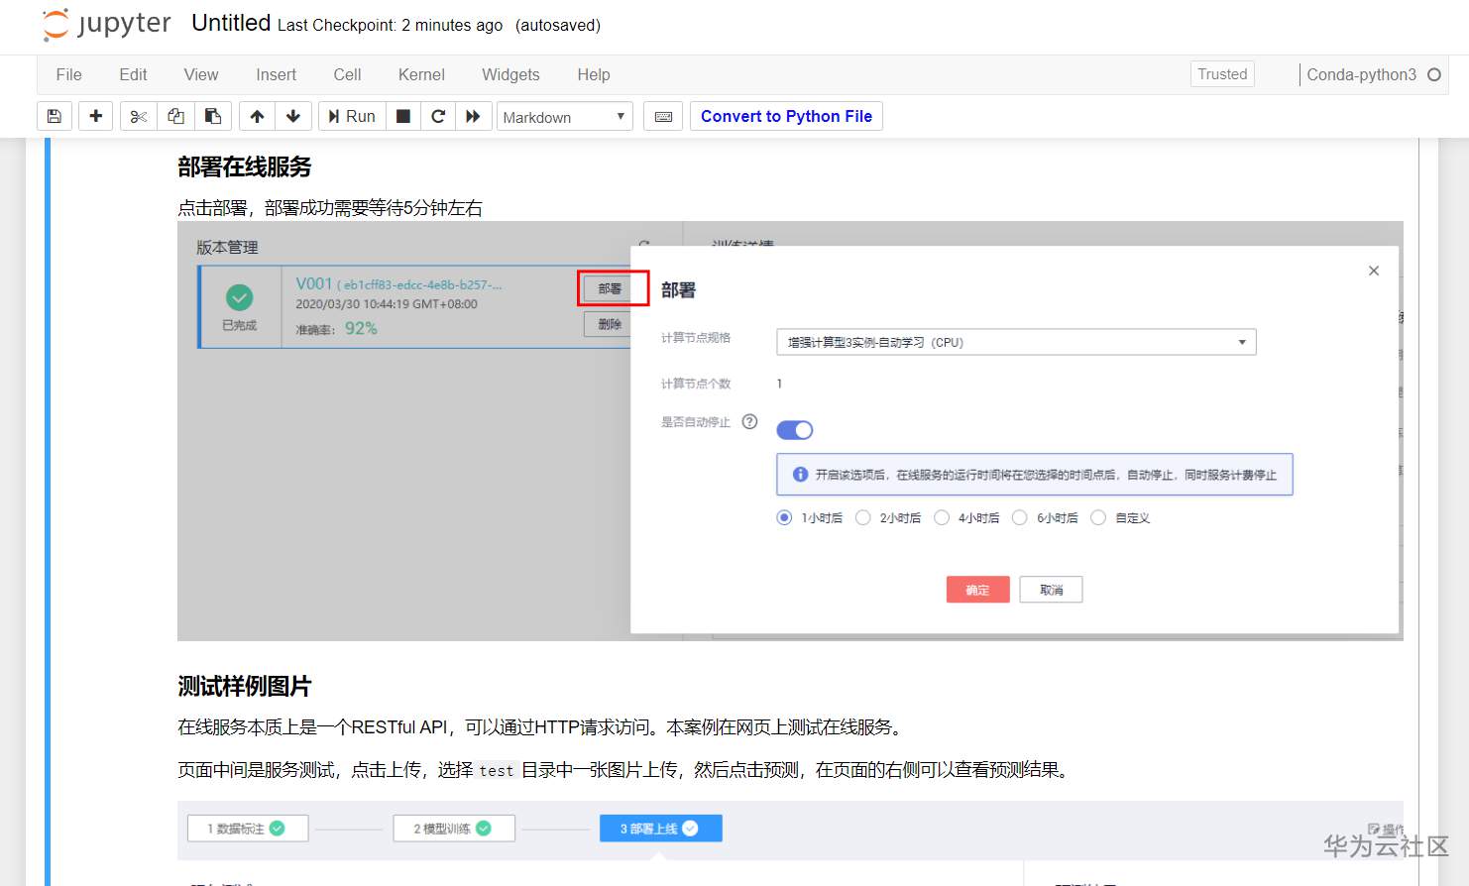This screenshot has width=1469, height=886.
Task: Toggle the 是否自动停止 switch
Action: tap(795, 430)
